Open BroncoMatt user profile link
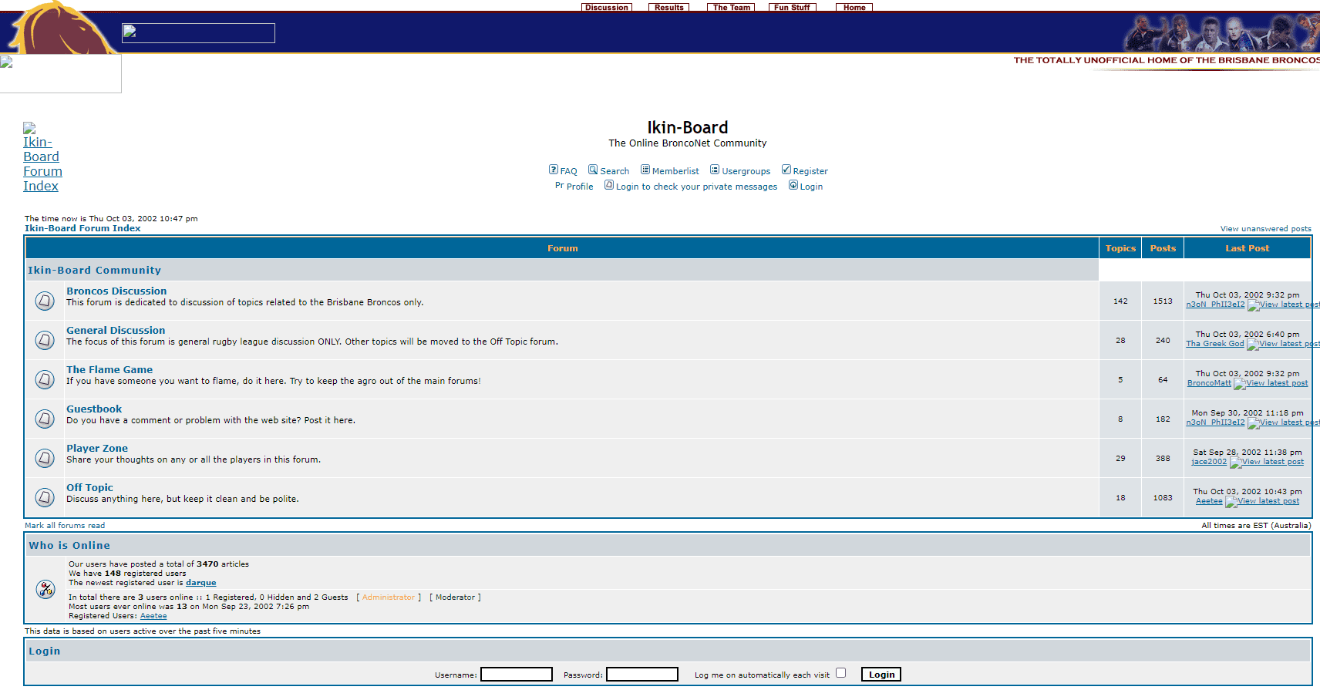 tap(1209, 383)
